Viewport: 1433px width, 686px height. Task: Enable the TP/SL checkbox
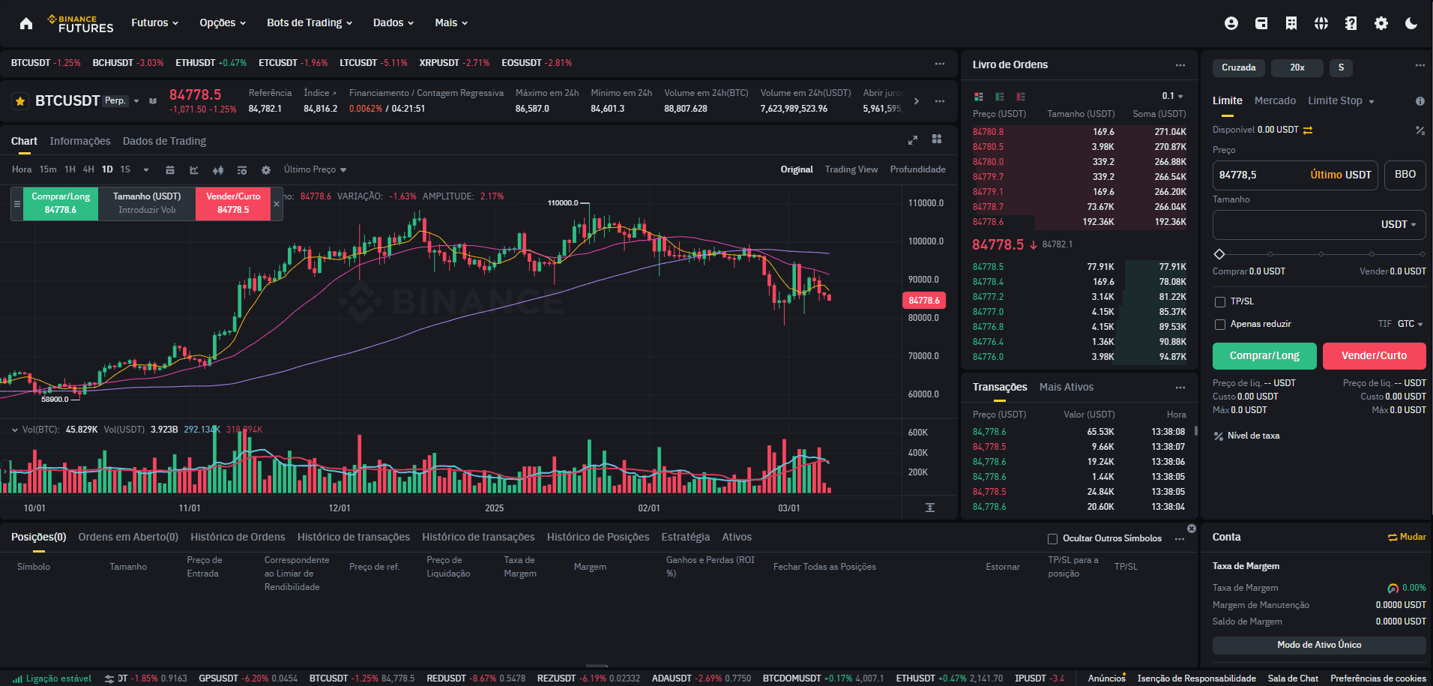[x=1220, y=302]
